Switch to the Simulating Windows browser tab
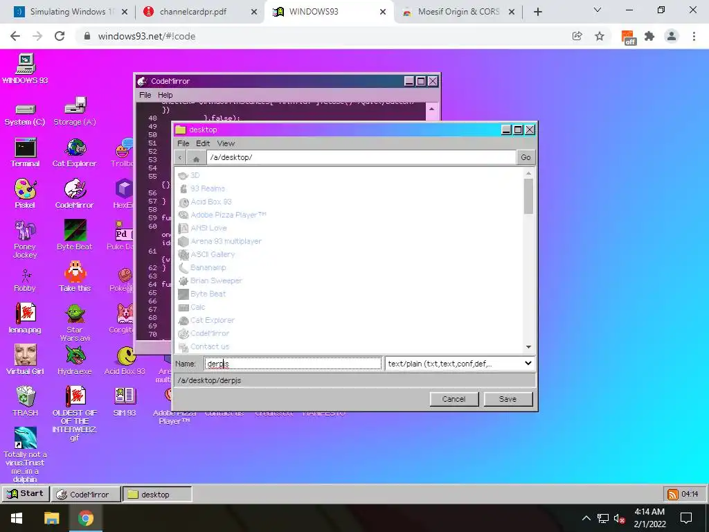The width and height of the screenshot is (709, 532). [x=70, y=12]
